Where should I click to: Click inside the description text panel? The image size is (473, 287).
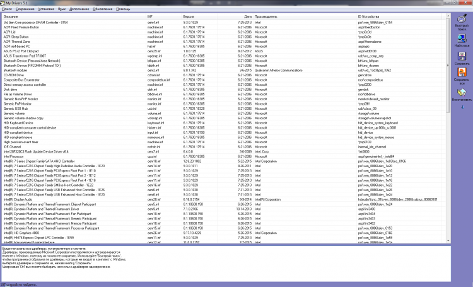(226, 264)
